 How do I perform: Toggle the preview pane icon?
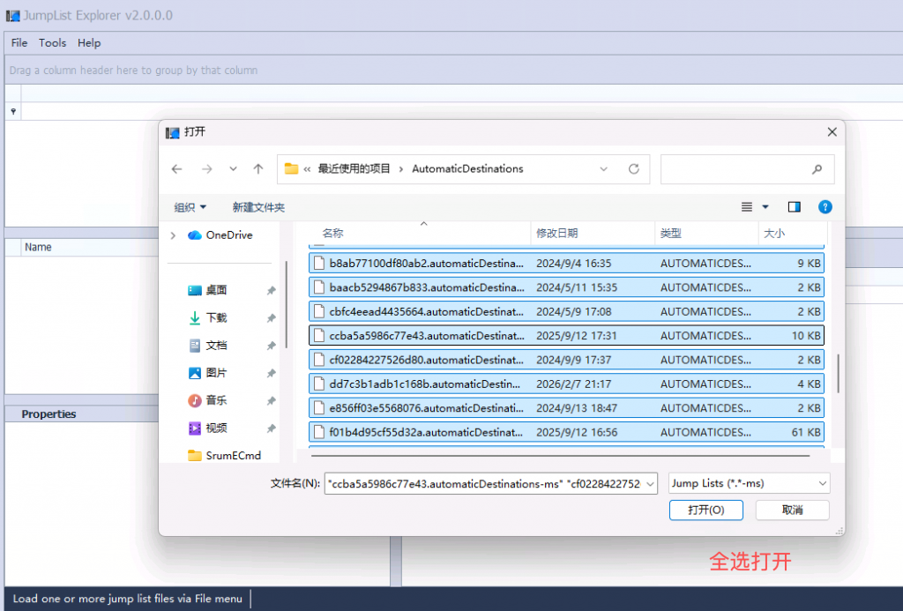794,207
